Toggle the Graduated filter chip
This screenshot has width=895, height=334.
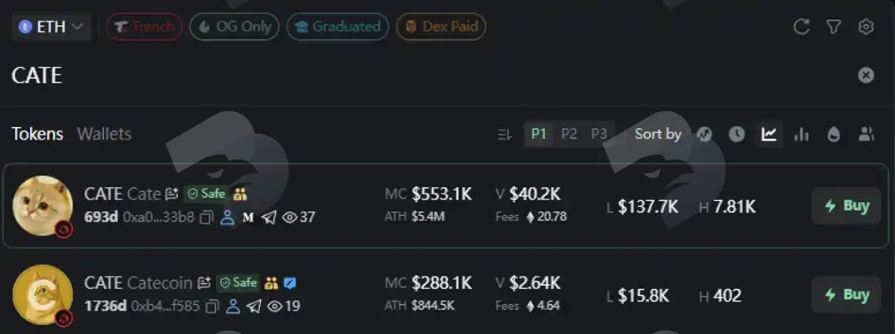[337, 27]
